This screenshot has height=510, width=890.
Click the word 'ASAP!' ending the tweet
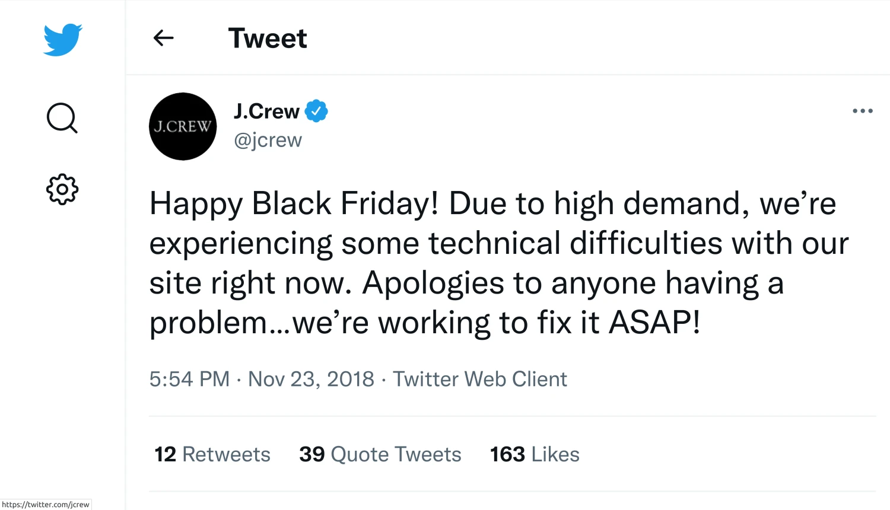654,323
